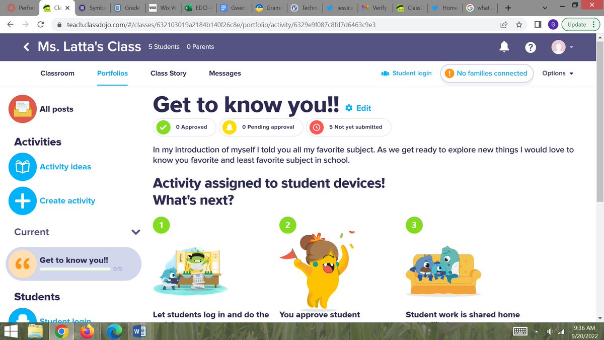
Task: Open Firefox from the taskbar
Action: (x=88, y=331)
